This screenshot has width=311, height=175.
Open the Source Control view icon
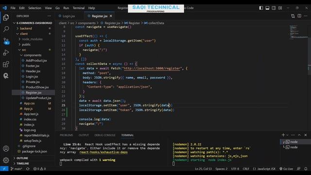[x=6, y=41]
